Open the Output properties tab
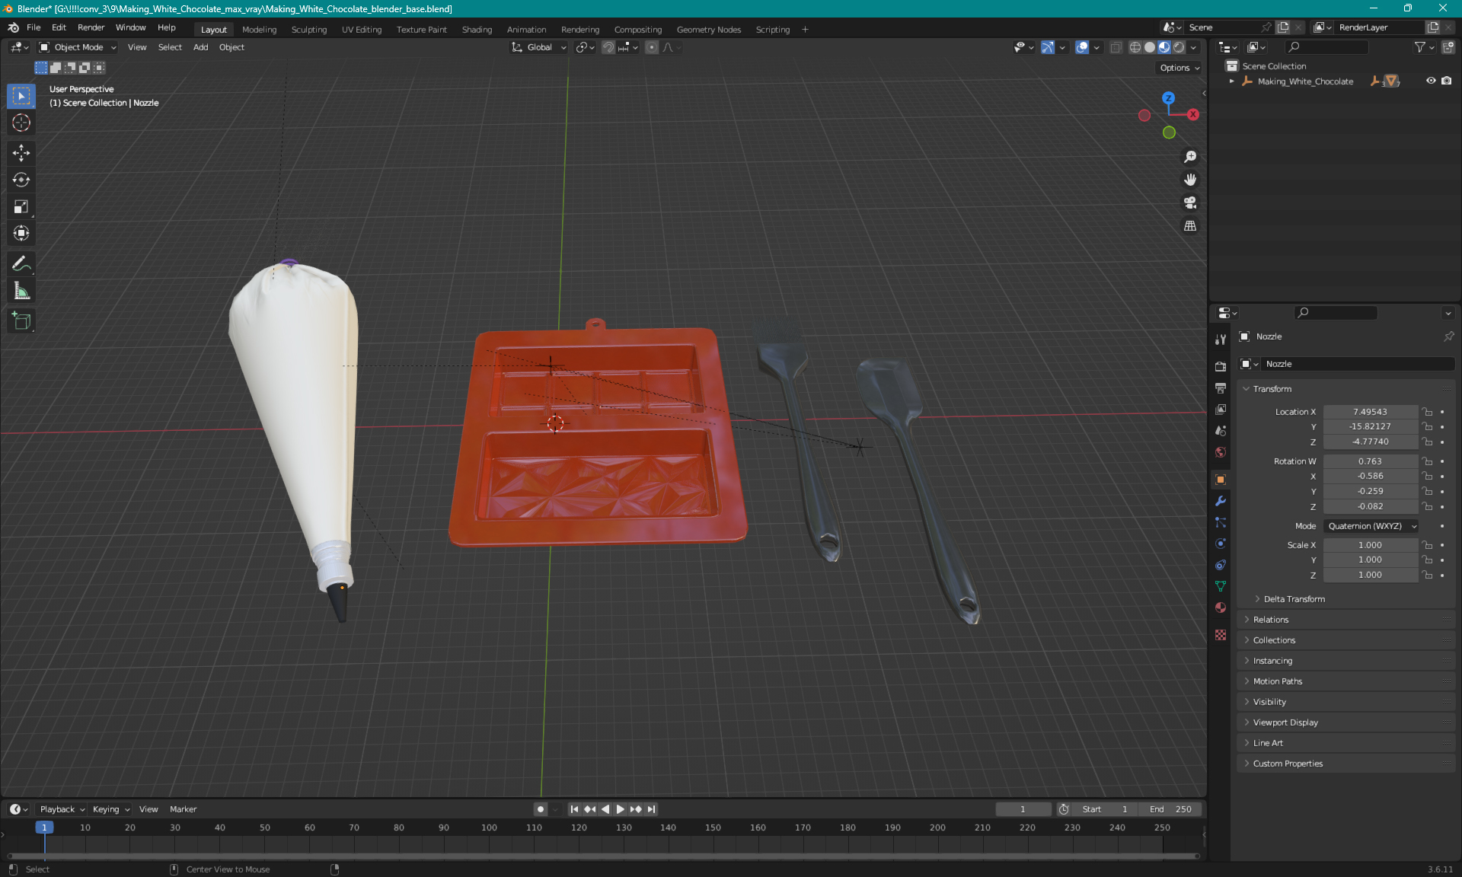 coord(1221,387)
